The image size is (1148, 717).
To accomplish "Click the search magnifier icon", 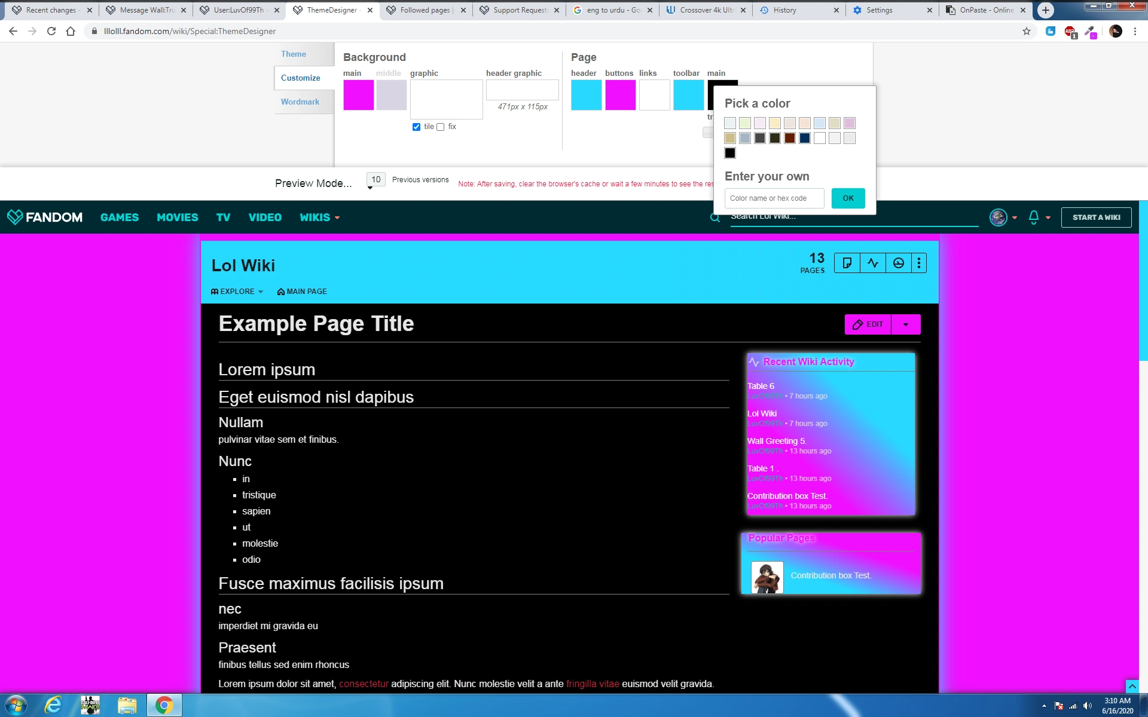I will 715,217.
